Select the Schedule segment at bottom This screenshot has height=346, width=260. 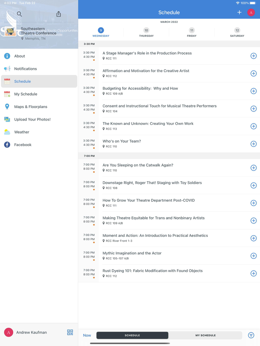pos(132,335)
